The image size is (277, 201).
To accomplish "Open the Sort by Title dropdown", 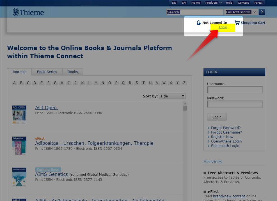I will (x=172, y=96).
